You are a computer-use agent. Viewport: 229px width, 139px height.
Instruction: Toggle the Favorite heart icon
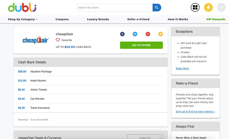tap(58, 40)
